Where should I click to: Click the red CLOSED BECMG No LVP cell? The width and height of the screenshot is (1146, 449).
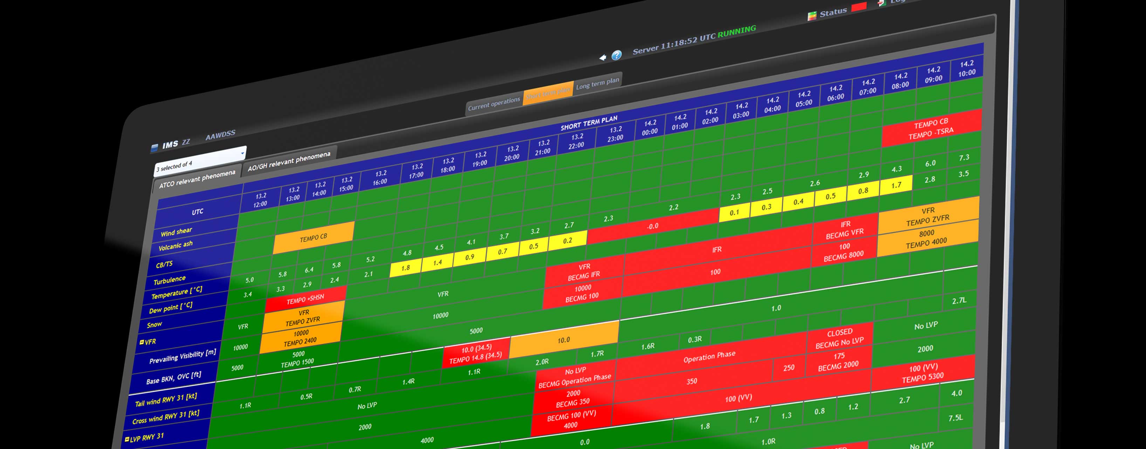click(839, 338)
